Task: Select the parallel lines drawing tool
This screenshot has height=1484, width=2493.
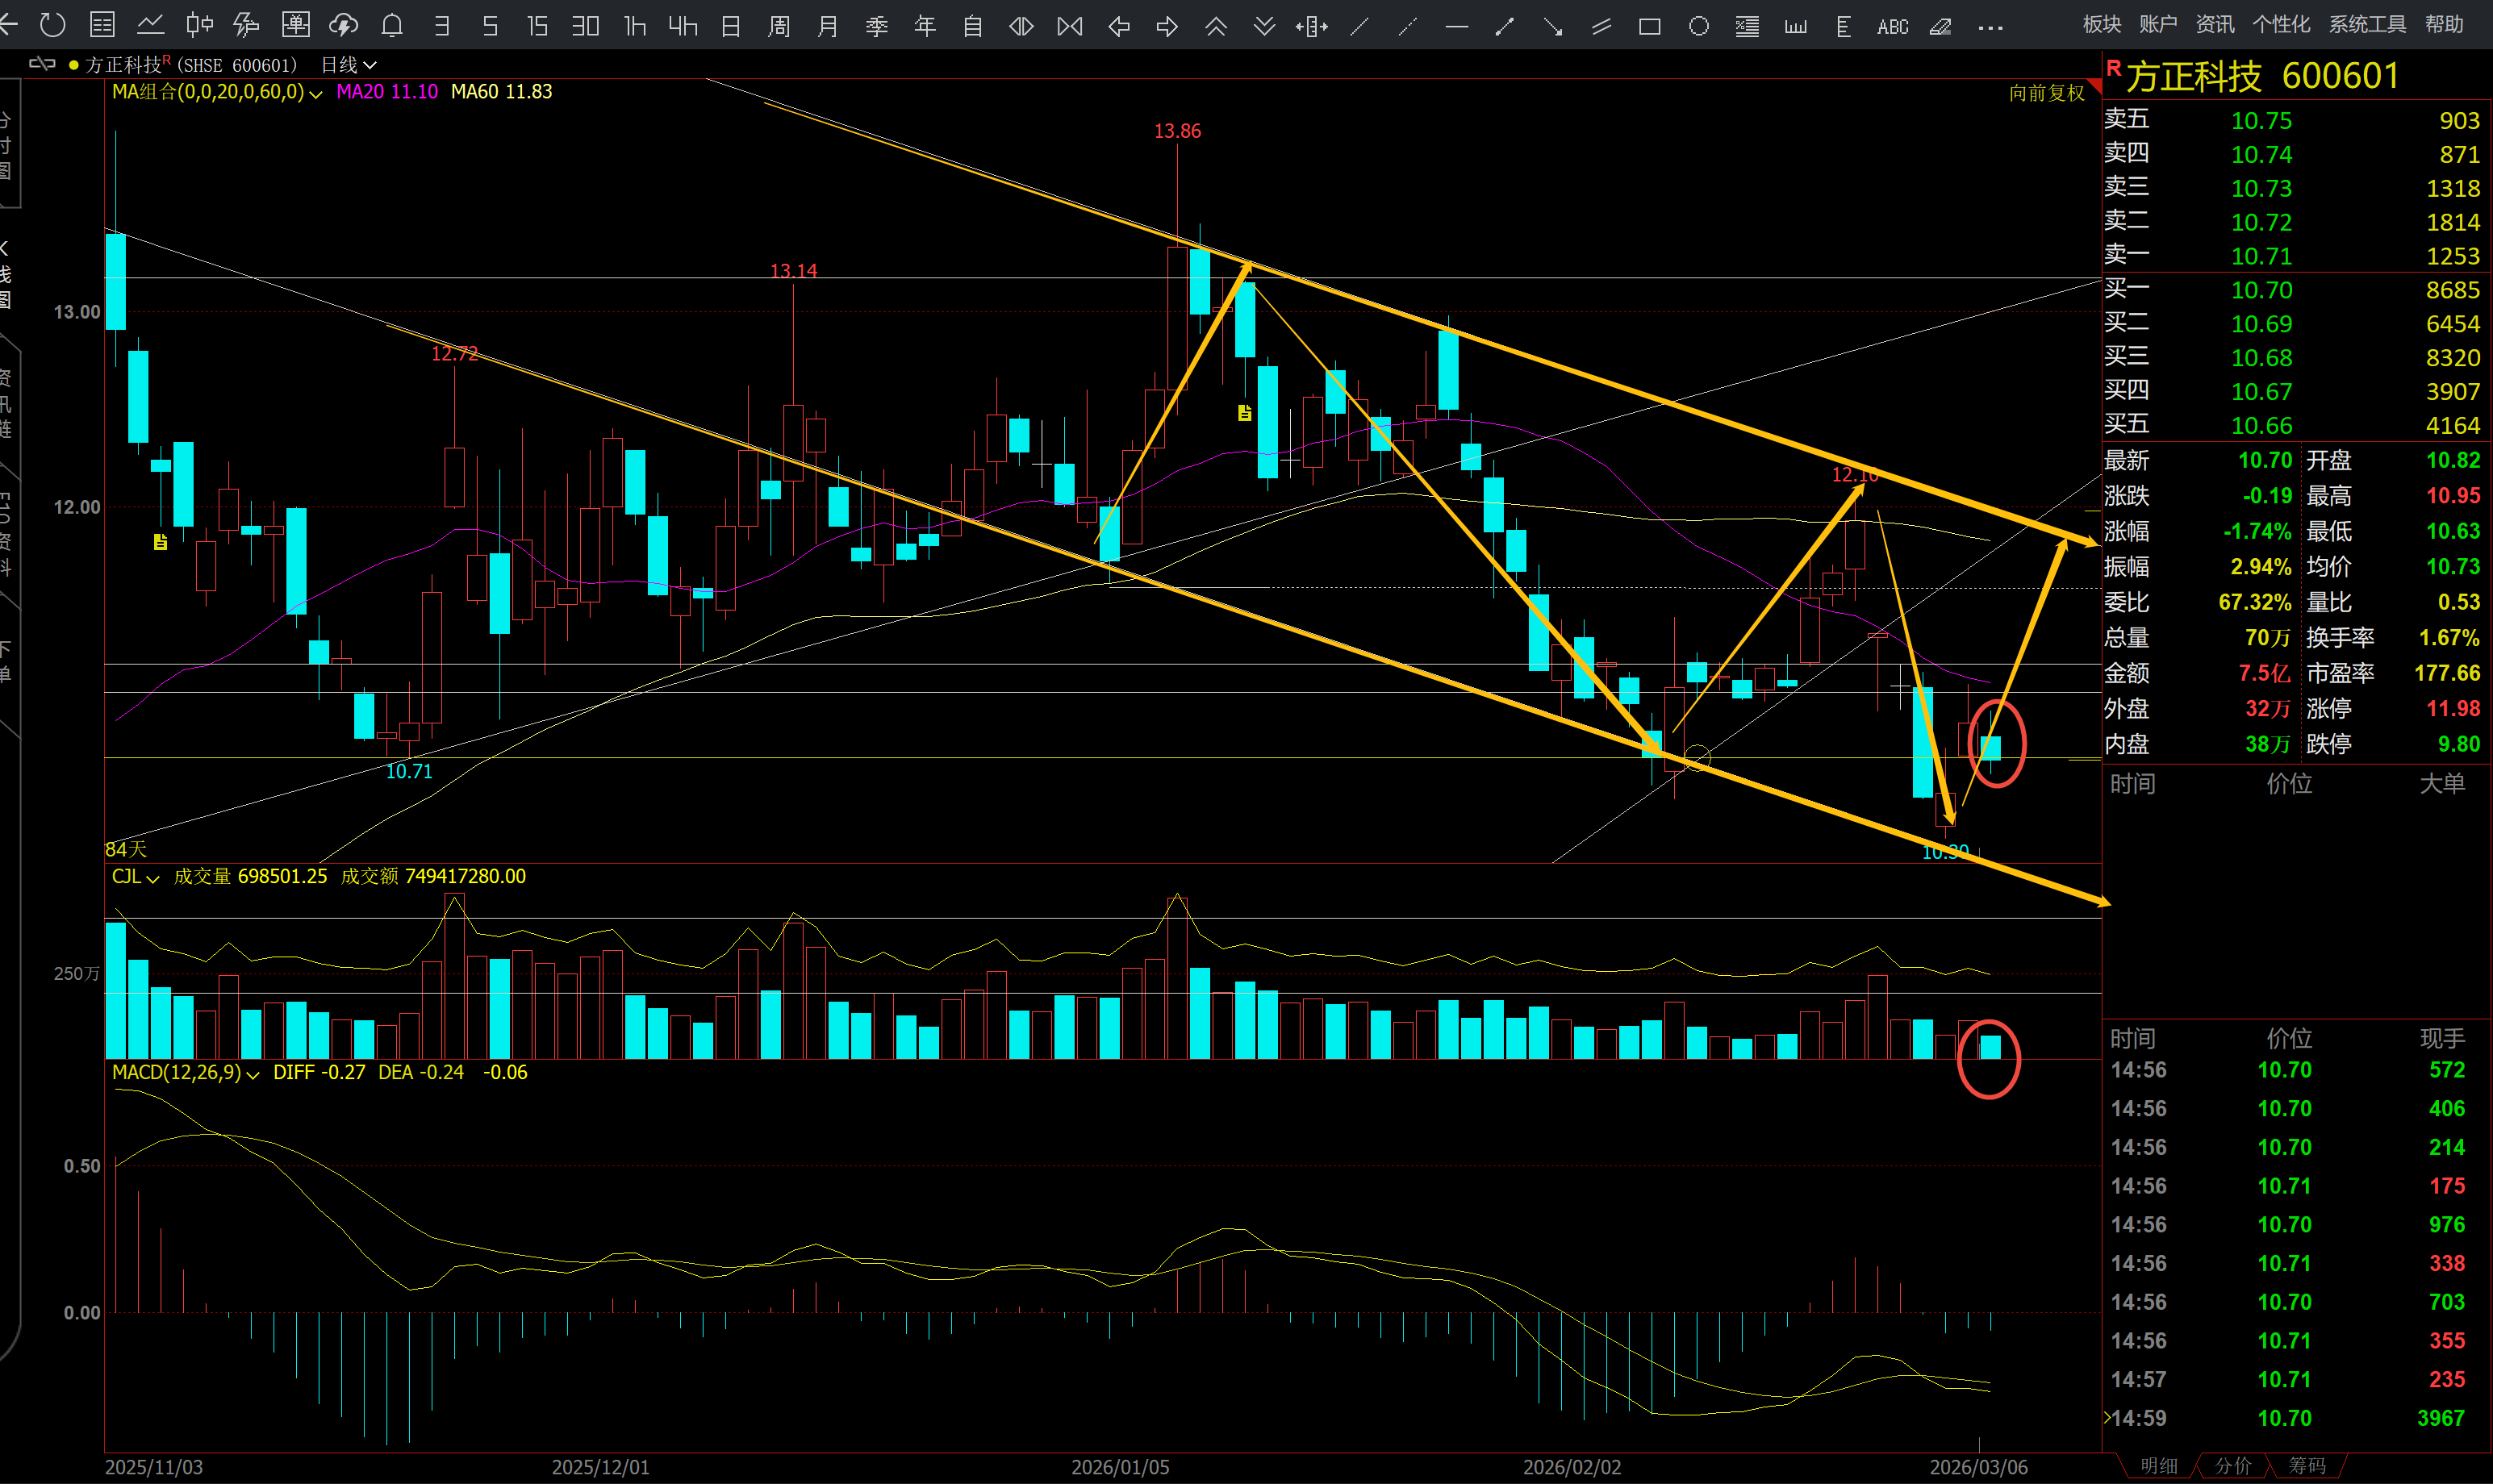Action: point(1601,27)
